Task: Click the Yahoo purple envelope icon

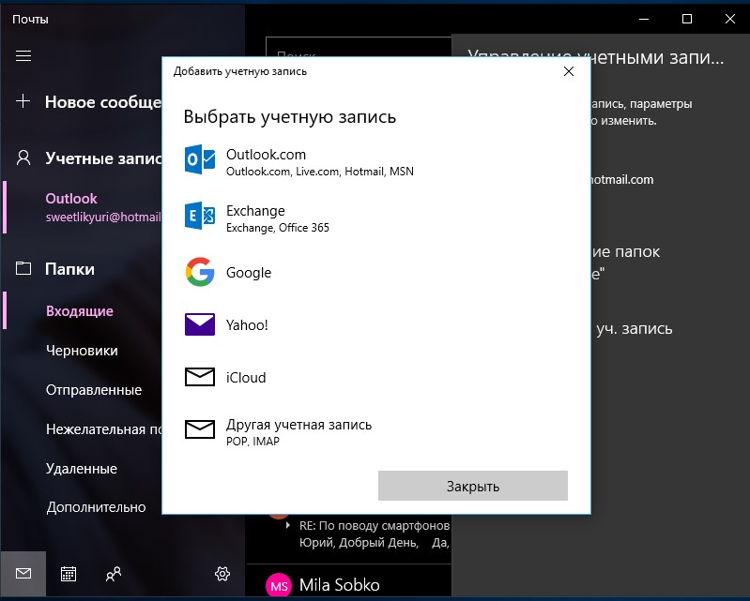Action: 199,324
